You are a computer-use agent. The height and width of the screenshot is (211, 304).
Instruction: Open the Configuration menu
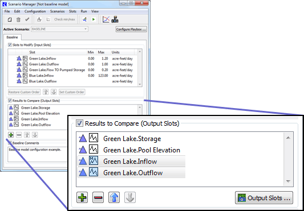[x=35, y=11]
